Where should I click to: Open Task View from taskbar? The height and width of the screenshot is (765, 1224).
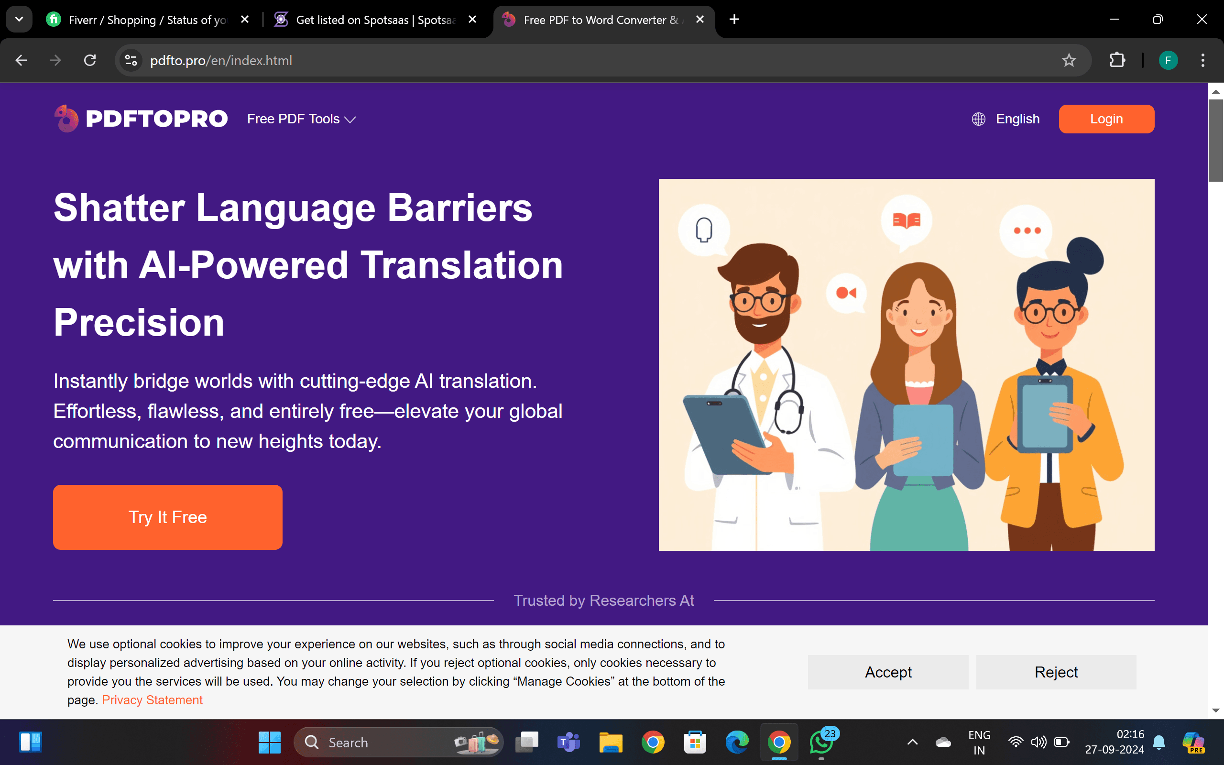click(526, 742)
